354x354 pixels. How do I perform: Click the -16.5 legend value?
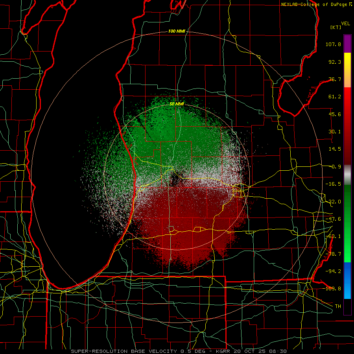point(333,184)
